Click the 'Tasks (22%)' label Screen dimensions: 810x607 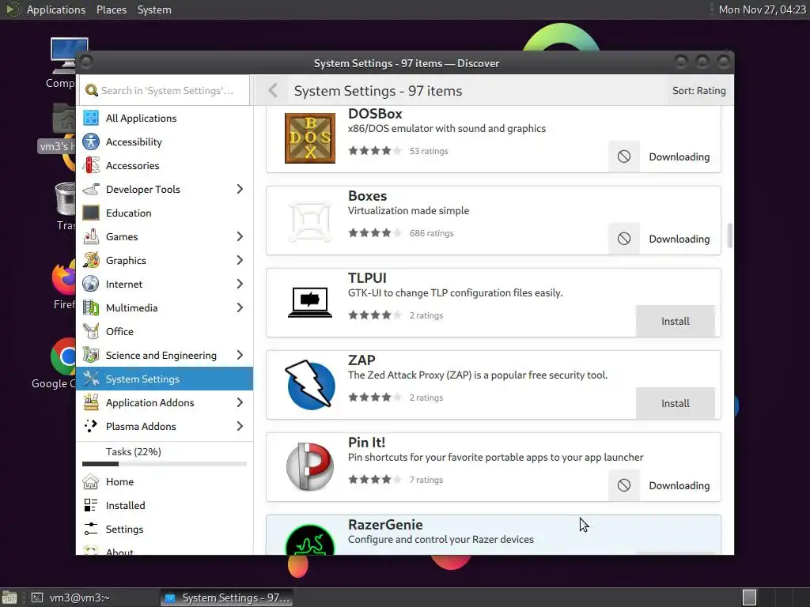(x=133, y=451)
